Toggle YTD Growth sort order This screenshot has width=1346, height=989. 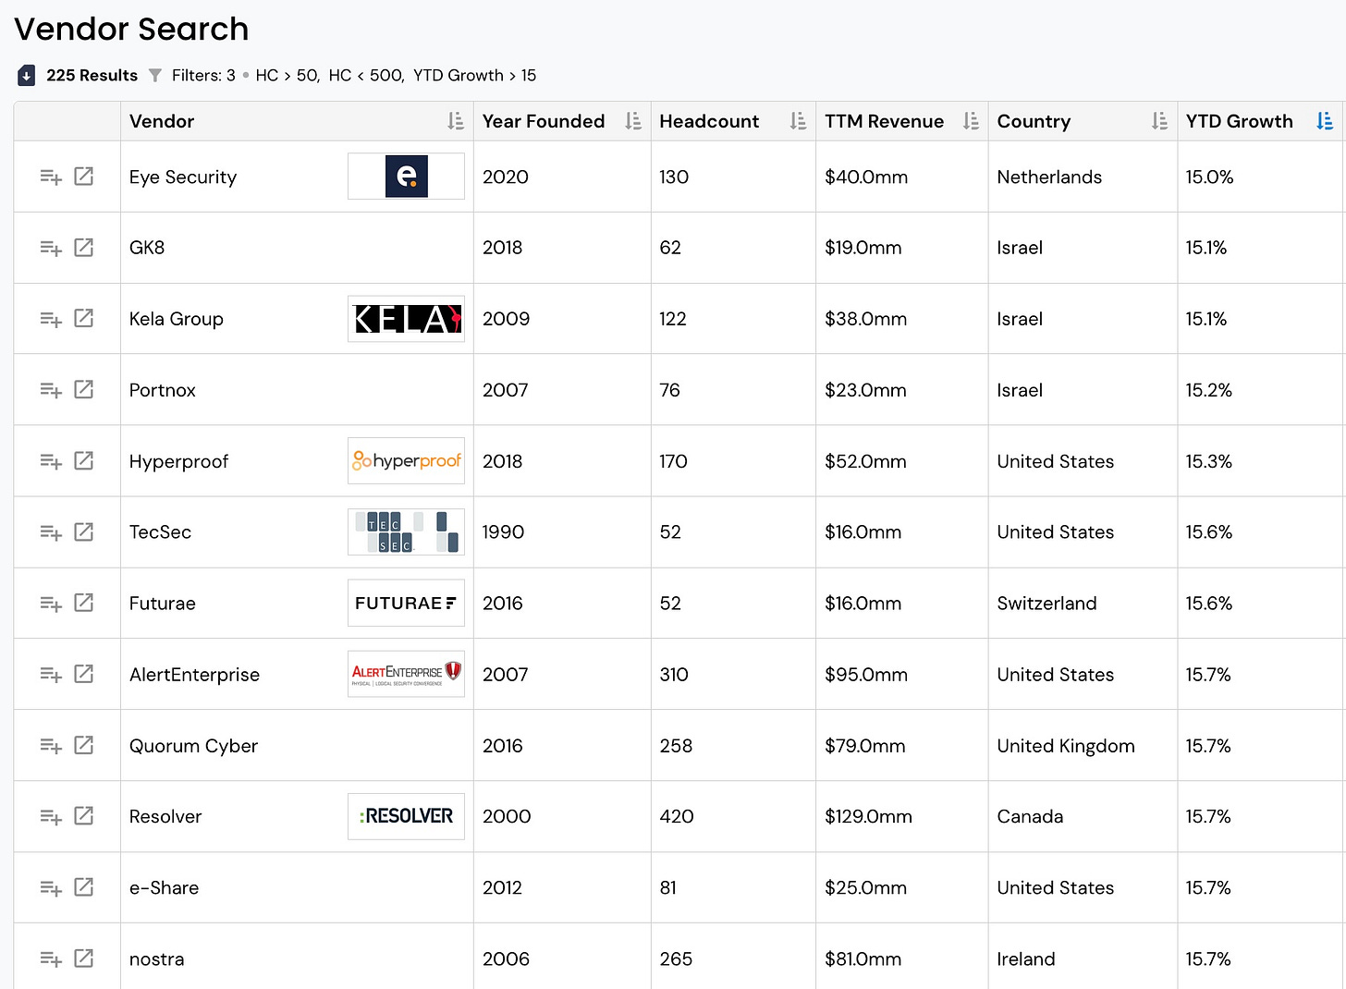[x=1325, y=121]
